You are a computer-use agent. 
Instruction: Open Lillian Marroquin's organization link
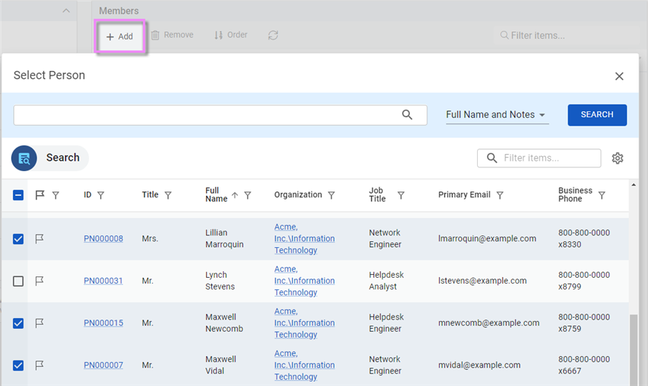coord(305,239)
